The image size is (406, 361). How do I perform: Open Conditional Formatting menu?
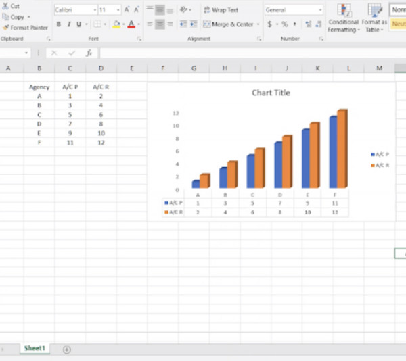click(x=344, y=18)
